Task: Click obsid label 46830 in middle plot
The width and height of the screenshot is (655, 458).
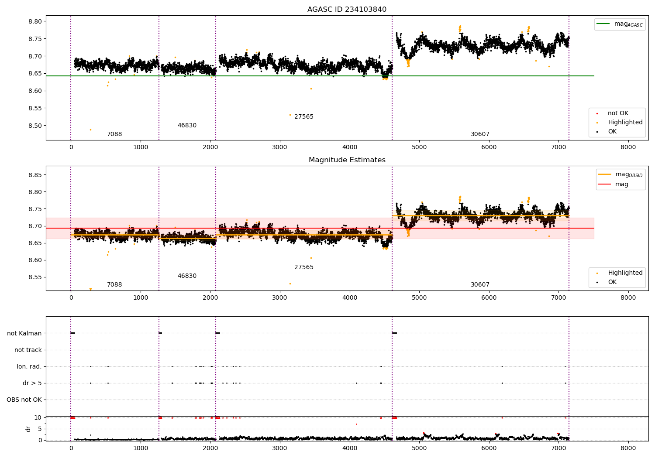Action: pyautogui.click(x=187, y=276)
